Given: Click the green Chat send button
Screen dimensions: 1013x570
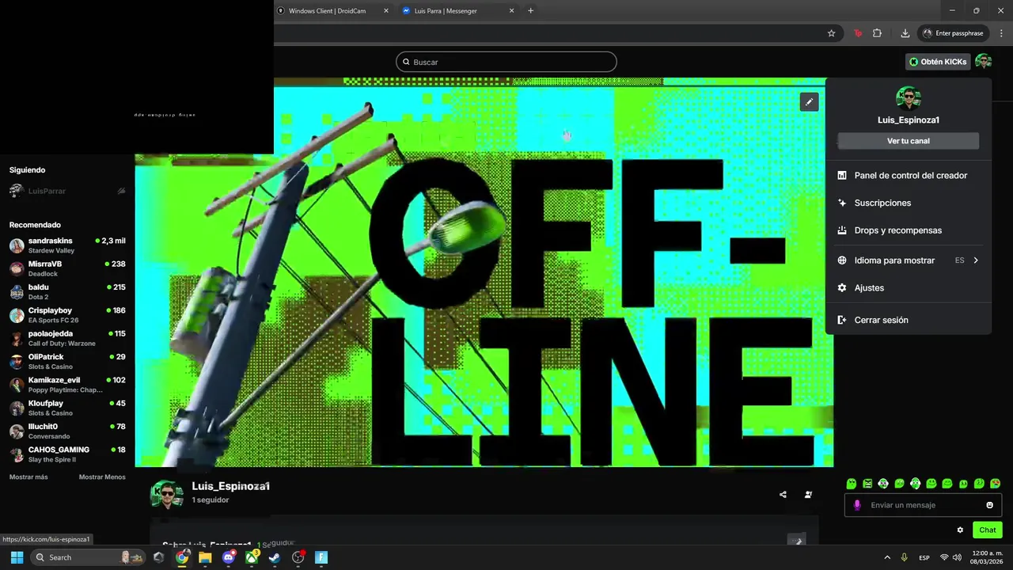Looking at the screenshot, I should 988,530.
